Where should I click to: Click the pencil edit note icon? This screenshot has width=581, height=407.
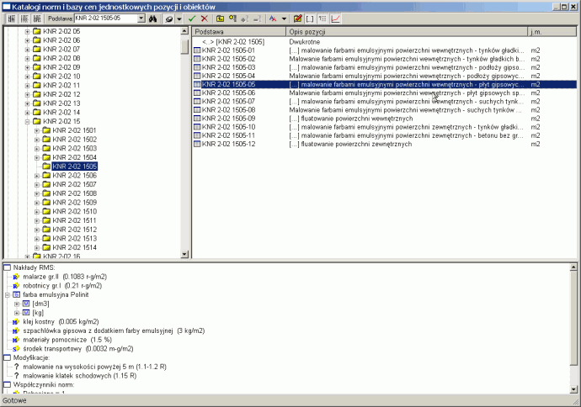297,18
